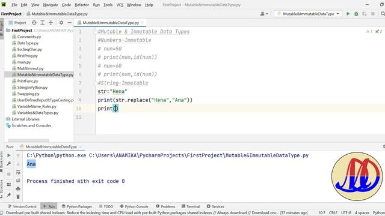Open Services tool window

(215, 206)
